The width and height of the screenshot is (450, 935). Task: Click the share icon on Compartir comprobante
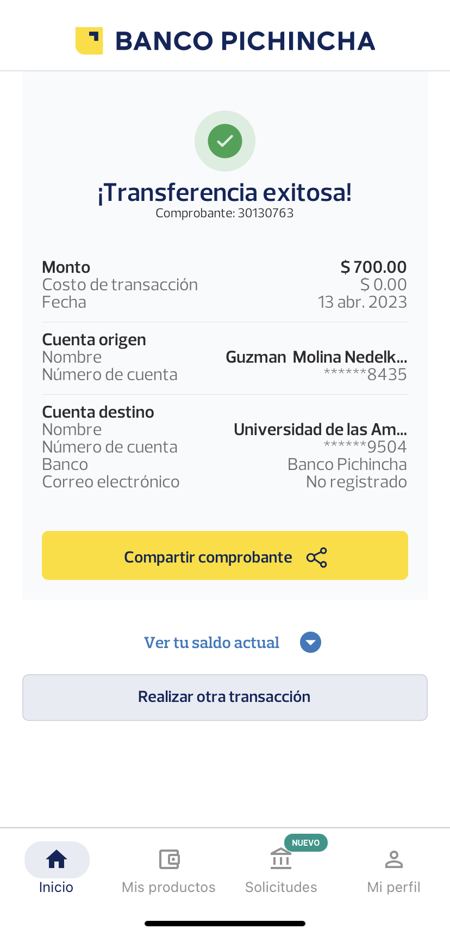point(317,558)
